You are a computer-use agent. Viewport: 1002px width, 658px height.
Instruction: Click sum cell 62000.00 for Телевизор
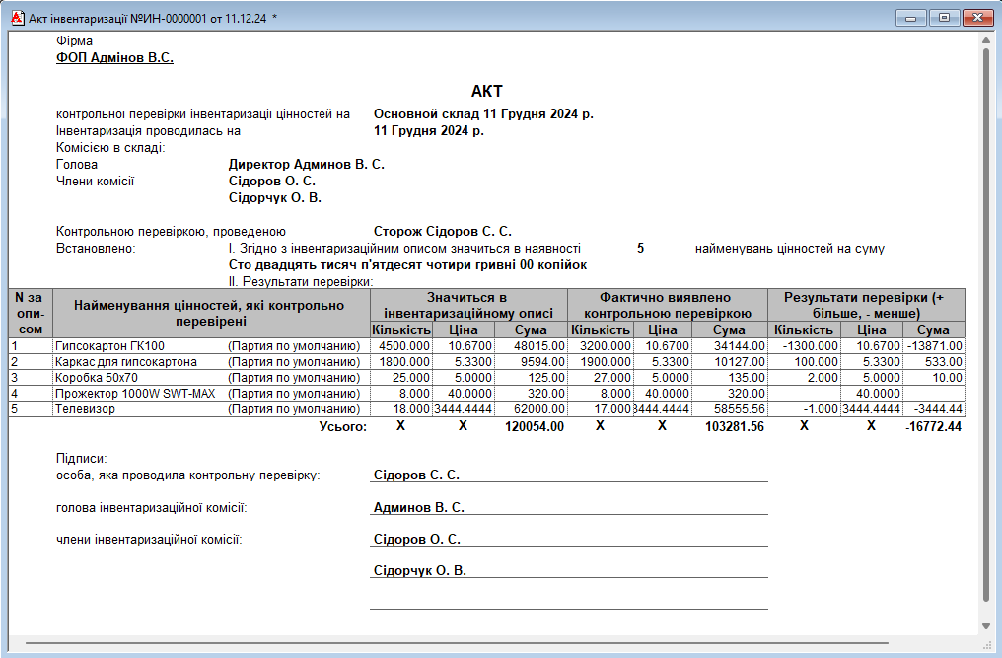point(531,409)
